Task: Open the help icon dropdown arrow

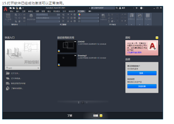Action: [x=144, y=8]
